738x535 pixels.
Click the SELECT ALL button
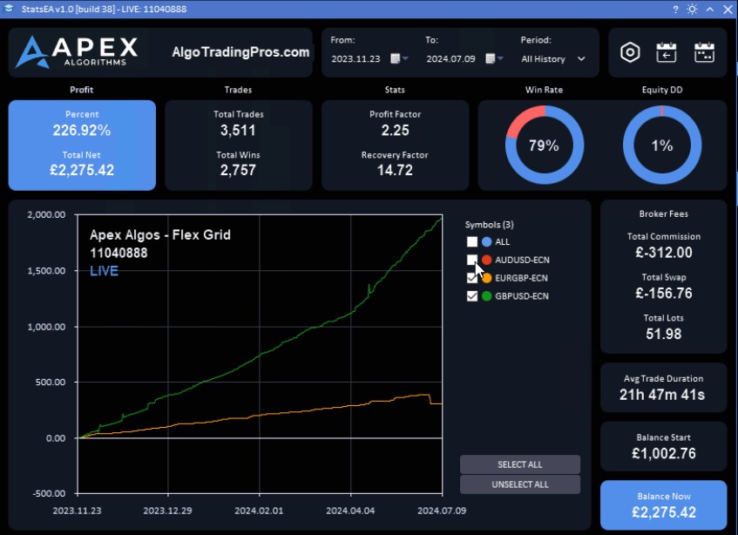520,464
